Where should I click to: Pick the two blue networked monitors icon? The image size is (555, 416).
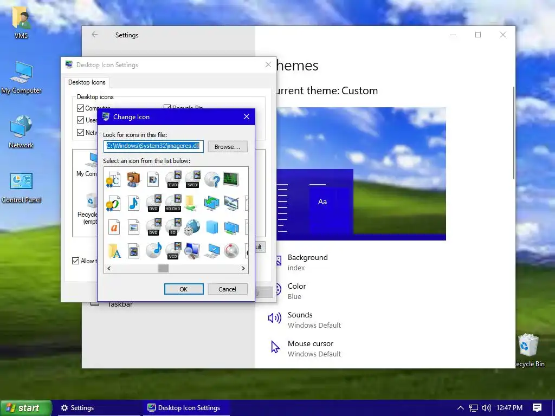coord(231,227)
